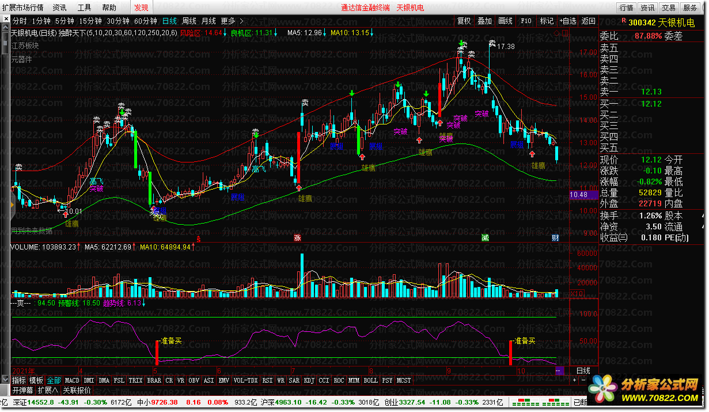
Task: Click the red R marker beside 300342
Action: click(623, 21)
